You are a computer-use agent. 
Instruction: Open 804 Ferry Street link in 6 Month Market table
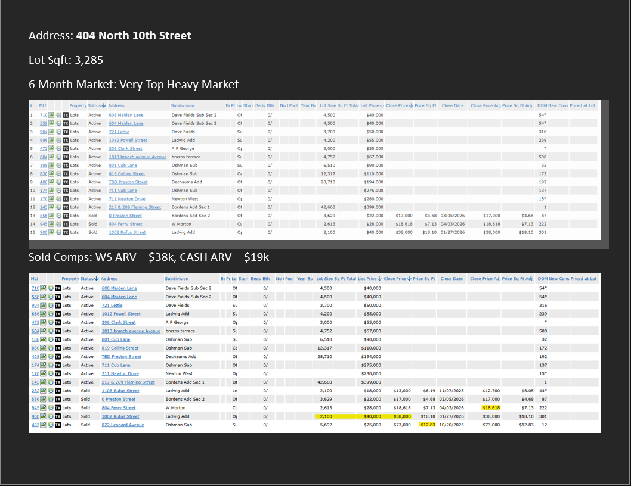[x=125, y=225]
